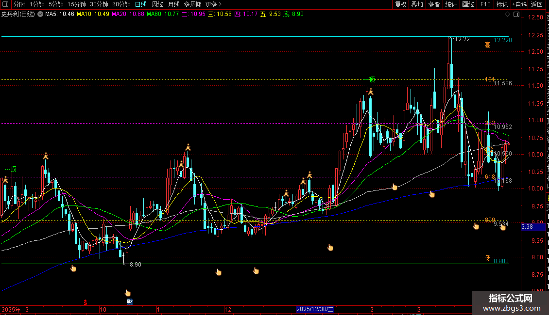Click the 2025年 label on time axis
Image resolution: width=549 pixels, height=315 pixels.
(x=11, y=309)
